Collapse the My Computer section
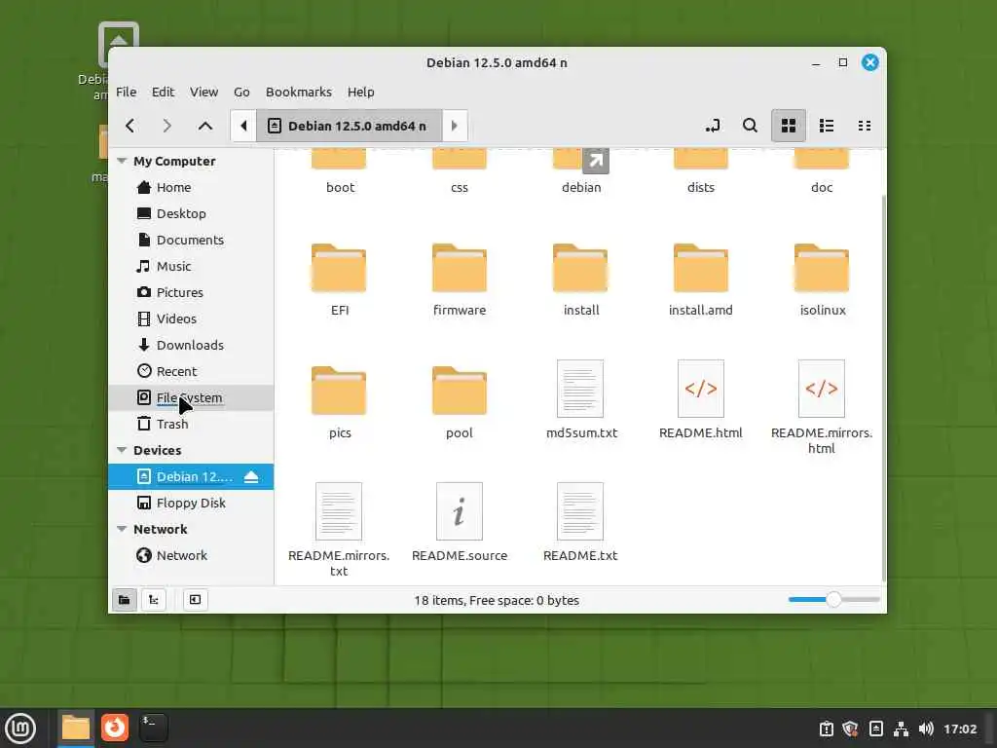 pos(122,161)
